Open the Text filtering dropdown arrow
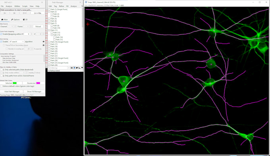The height and width of the screenshot is (156, 270). (69, 68)
